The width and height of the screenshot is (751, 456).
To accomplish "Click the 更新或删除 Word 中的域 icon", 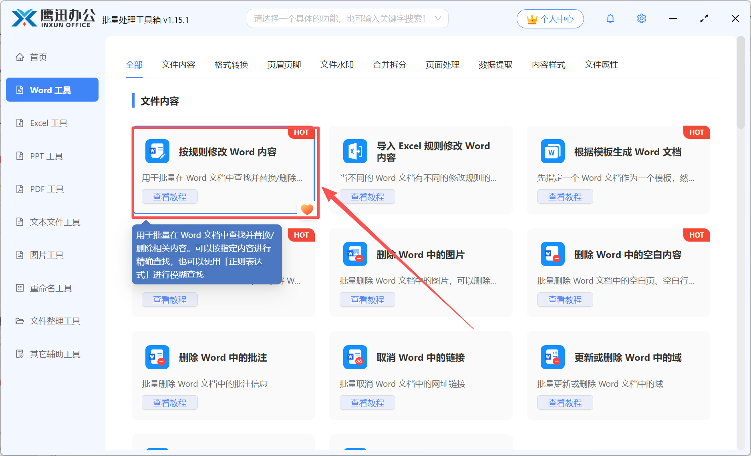I will click(553, 357).
